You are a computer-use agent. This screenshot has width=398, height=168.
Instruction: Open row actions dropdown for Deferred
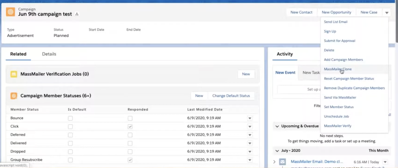coord(250,135)
